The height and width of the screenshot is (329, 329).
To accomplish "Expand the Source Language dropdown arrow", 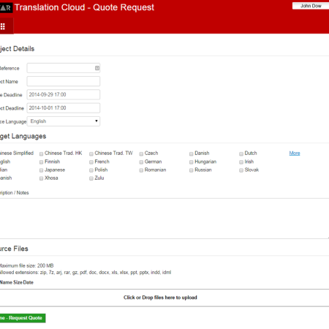I will pyautogui.click(x=97, y=121).
